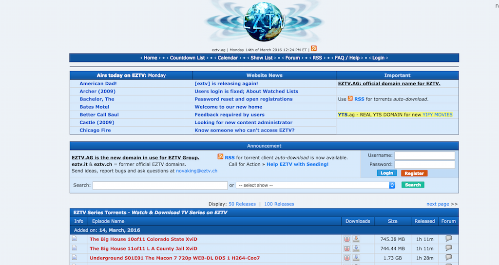Open info icon for Big House 10of11 Colorado State
The image size is (499, 265).
[x=75, y=239]
